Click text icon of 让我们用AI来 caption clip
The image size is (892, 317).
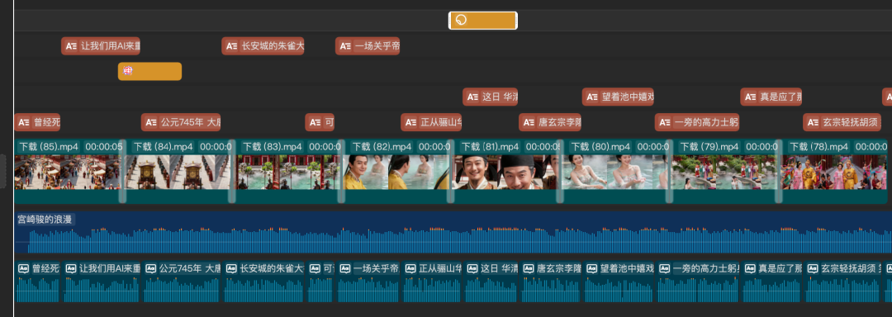tap(71, 46)
